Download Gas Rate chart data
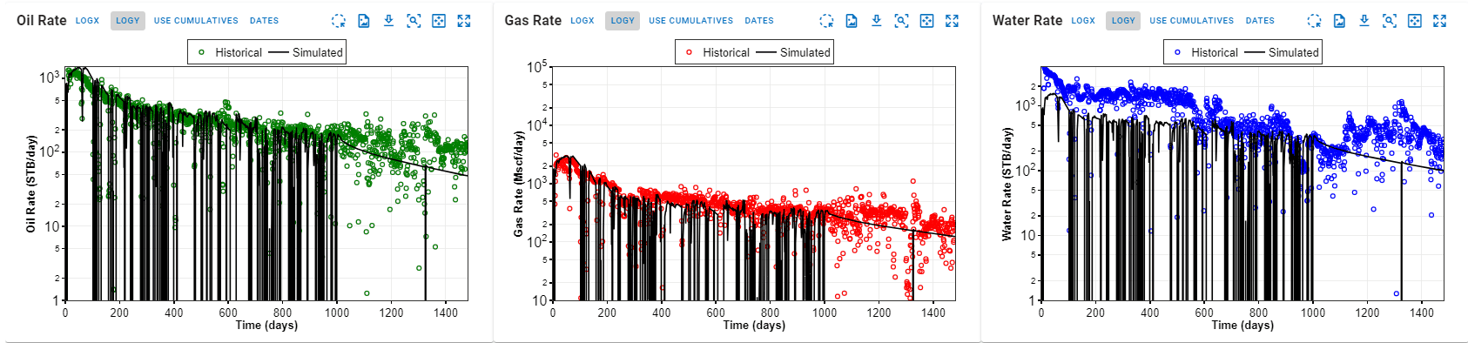 877,20
